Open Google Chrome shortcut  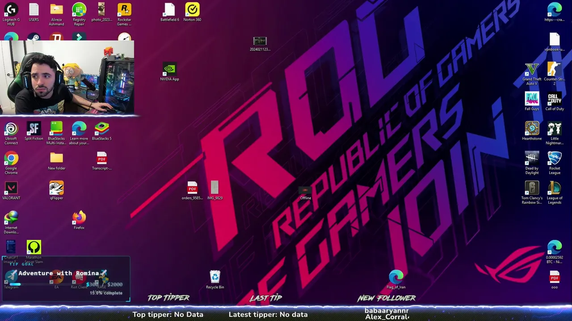(11, 163)
